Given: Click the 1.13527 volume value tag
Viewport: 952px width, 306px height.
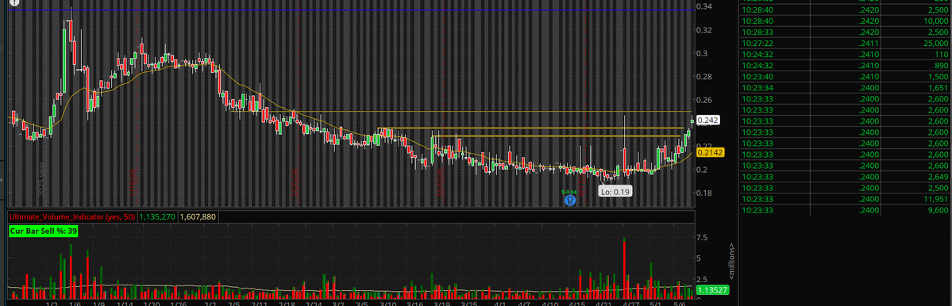Looking at the screenshot, I should (x=712, y=290).
